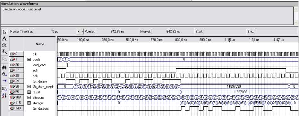Viewport: 299px width, 116px height.
Task: Click the 11897039 value in i2s_data_word waveform
Action: click(x=234, y=86)
